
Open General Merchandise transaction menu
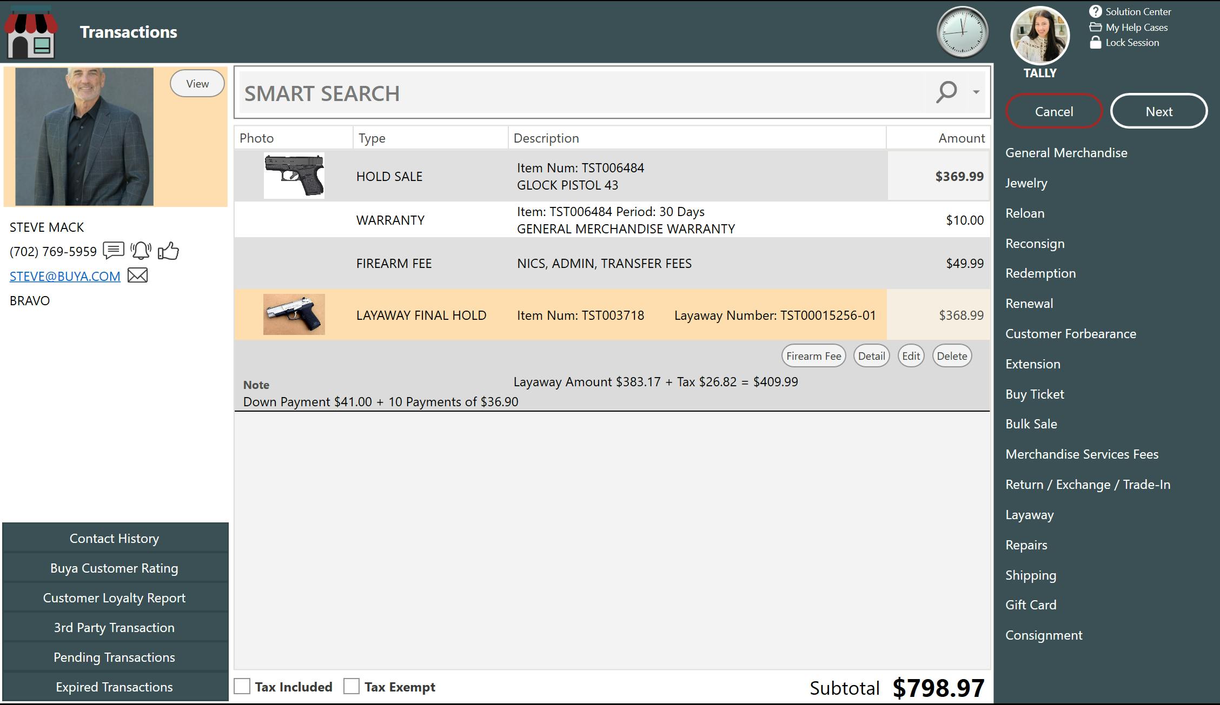1066,153
